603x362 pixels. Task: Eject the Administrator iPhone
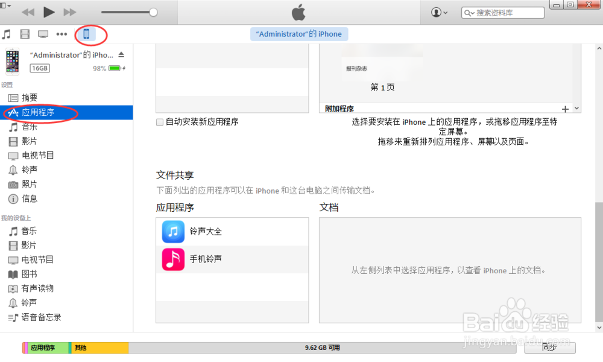(x=122, y=55)
